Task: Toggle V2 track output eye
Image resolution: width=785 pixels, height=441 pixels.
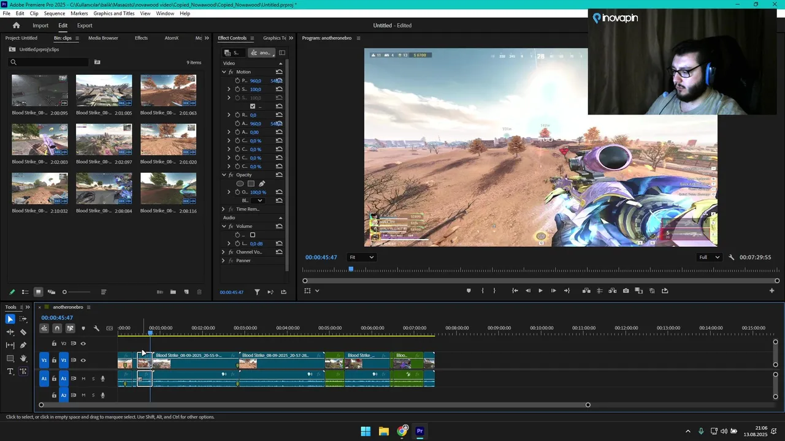Action: pyautogui.click(x=83, y=344)
